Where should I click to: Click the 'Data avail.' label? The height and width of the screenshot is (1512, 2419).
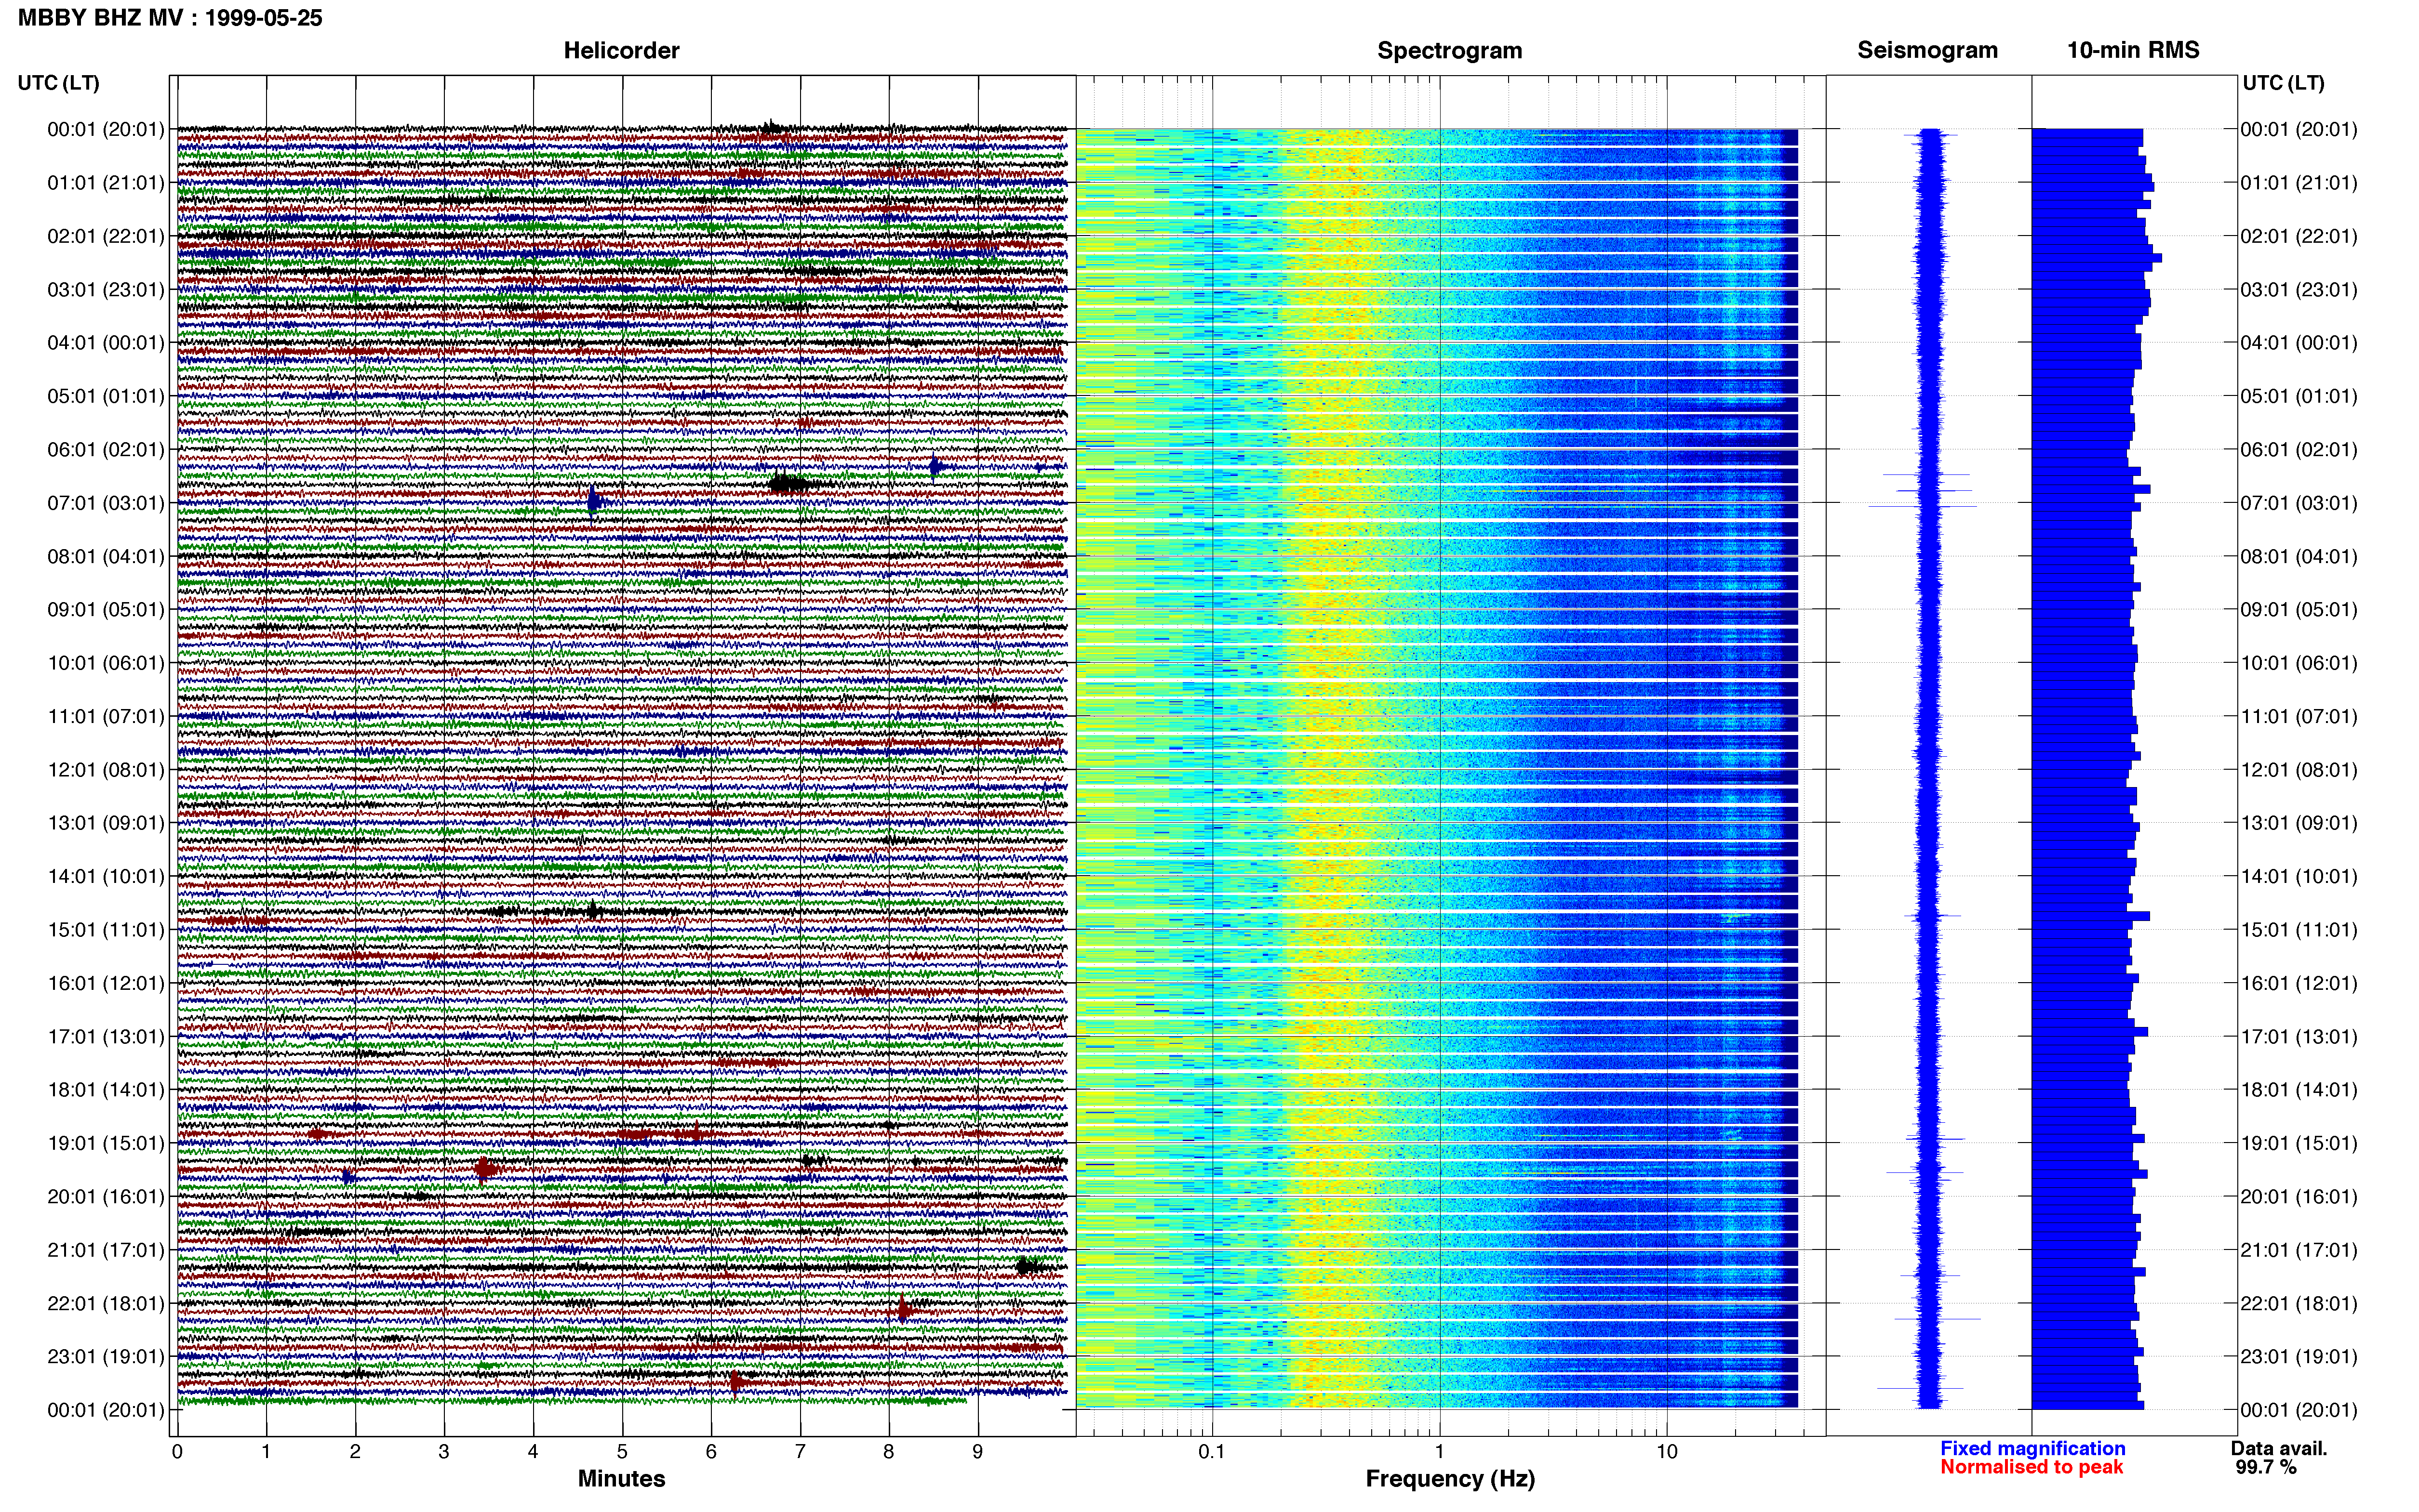coord(2279,1448)
